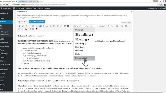Click the browser reload icon
166x93 pixels.
[x=4, y=5]
